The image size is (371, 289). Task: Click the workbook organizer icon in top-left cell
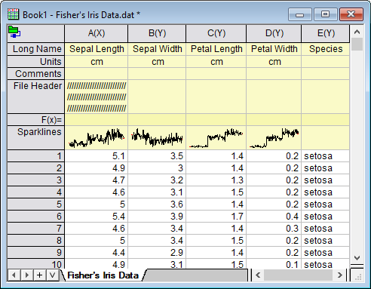pyautogui.click(x=14, y=32)
